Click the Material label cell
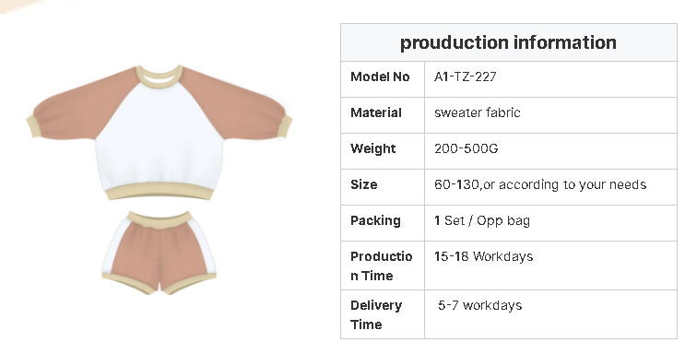697x354 pixels. point(383,115)
